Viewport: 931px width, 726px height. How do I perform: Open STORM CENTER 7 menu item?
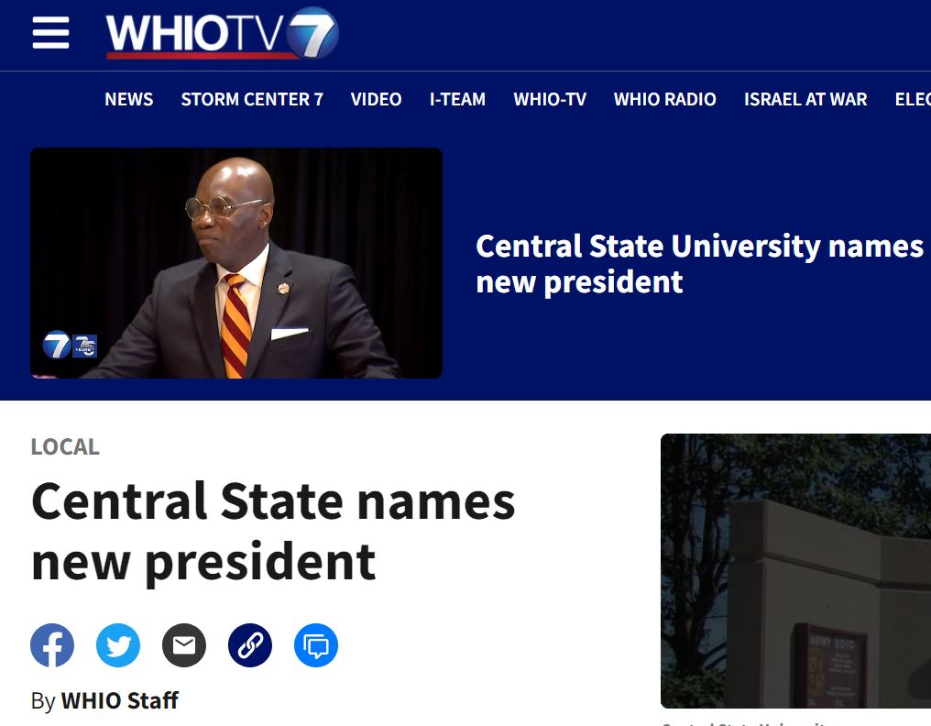pyautogui.click(x=252, y=99)
